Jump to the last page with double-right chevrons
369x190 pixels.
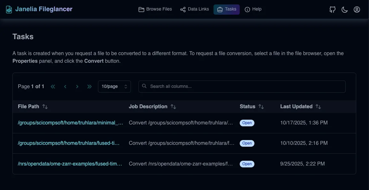pyautogui.click(x=89, y=86)
